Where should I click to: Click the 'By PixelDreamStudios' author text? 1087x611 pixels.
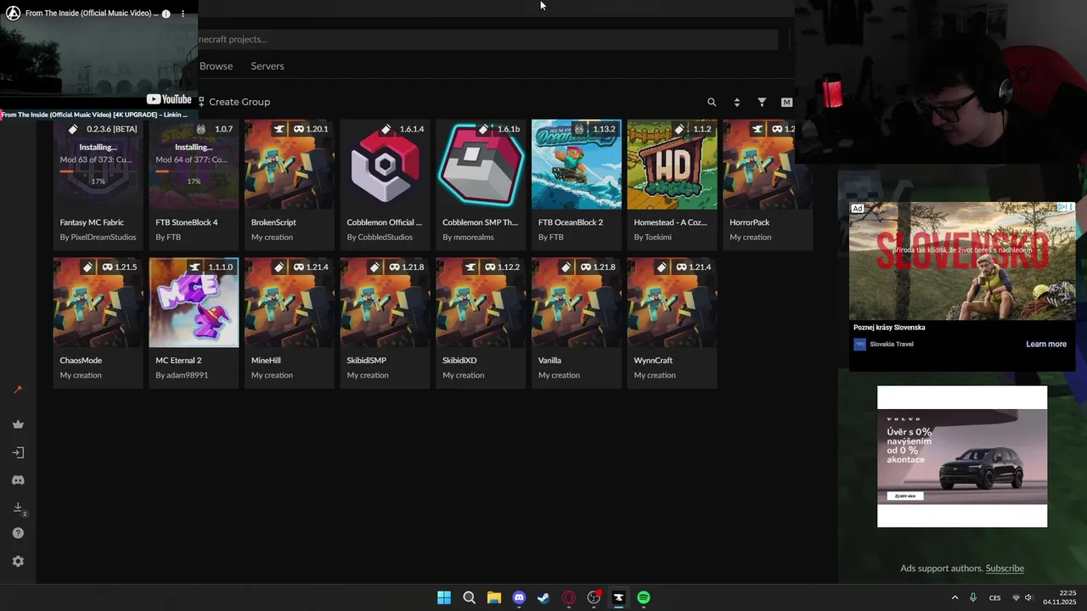[x=99, y=238]
